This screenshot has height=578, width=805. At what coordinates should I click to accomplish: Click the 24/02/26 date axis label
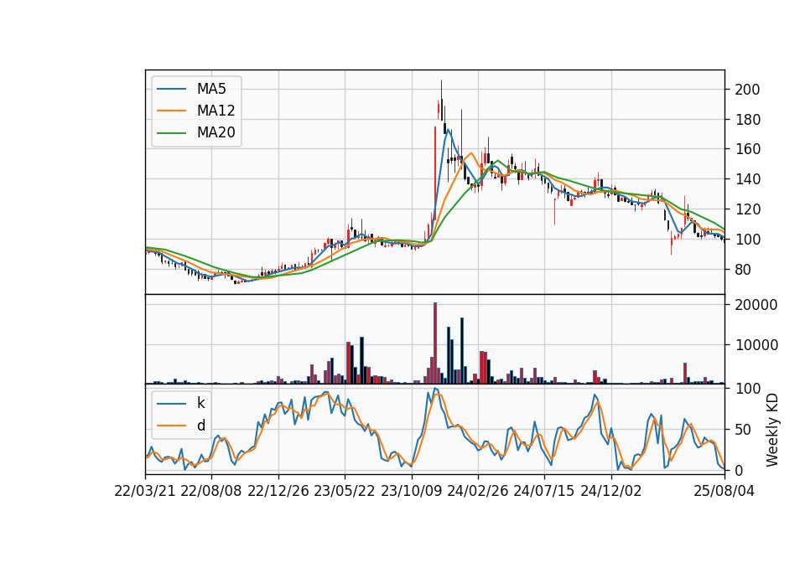478,491
